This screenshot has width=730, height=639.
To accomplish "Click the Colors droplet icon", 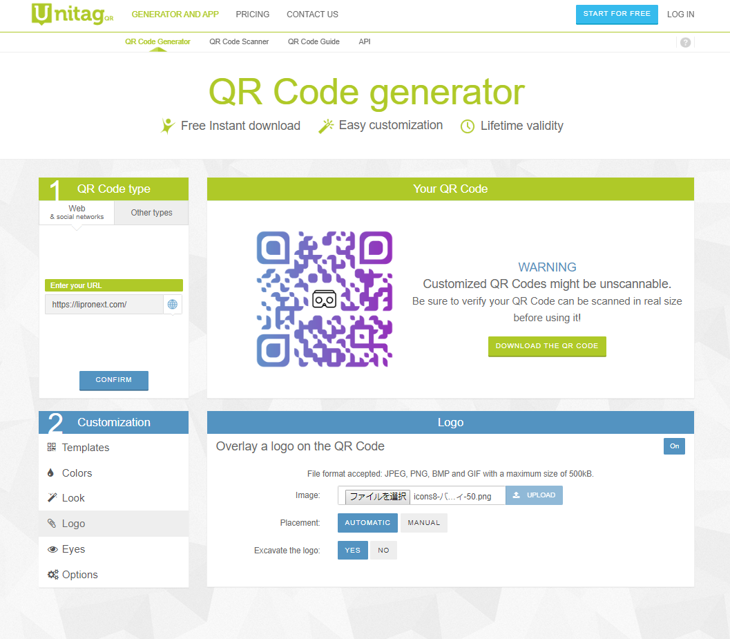I will click(x=50, y=473).
